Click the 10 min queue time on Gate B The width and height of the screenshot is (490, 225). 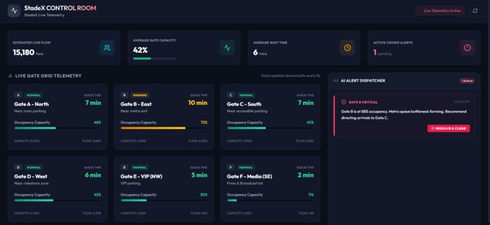pyautogui.click(x=198, y=102)
